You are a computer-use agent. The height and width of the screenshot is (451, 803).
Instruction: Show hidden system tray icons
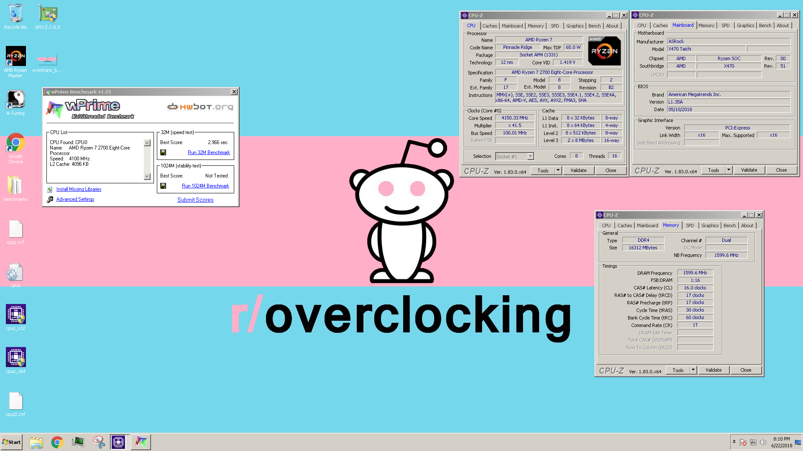[734, 442]
